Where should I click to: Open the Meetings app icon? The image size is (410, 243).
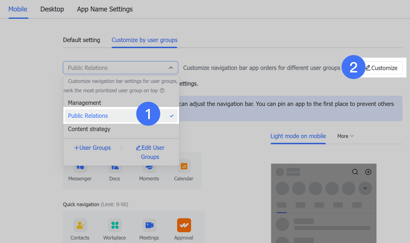pyautogui.click(x=149, y=225)
